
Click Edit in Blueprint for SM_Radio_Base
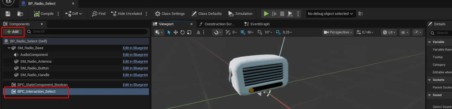pos(135,48)
